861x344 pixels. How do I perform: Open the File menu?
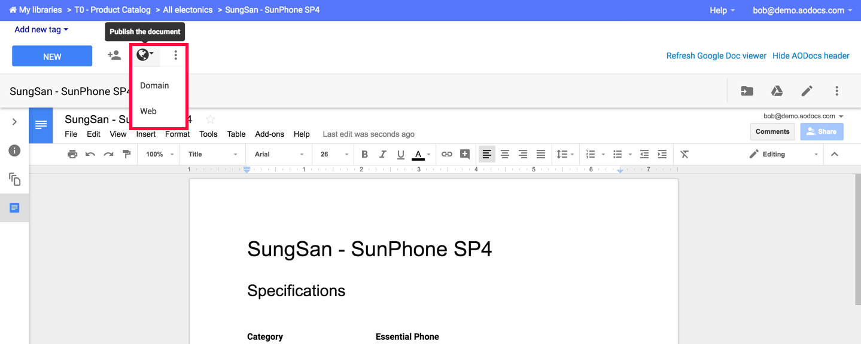click(71, 134)
